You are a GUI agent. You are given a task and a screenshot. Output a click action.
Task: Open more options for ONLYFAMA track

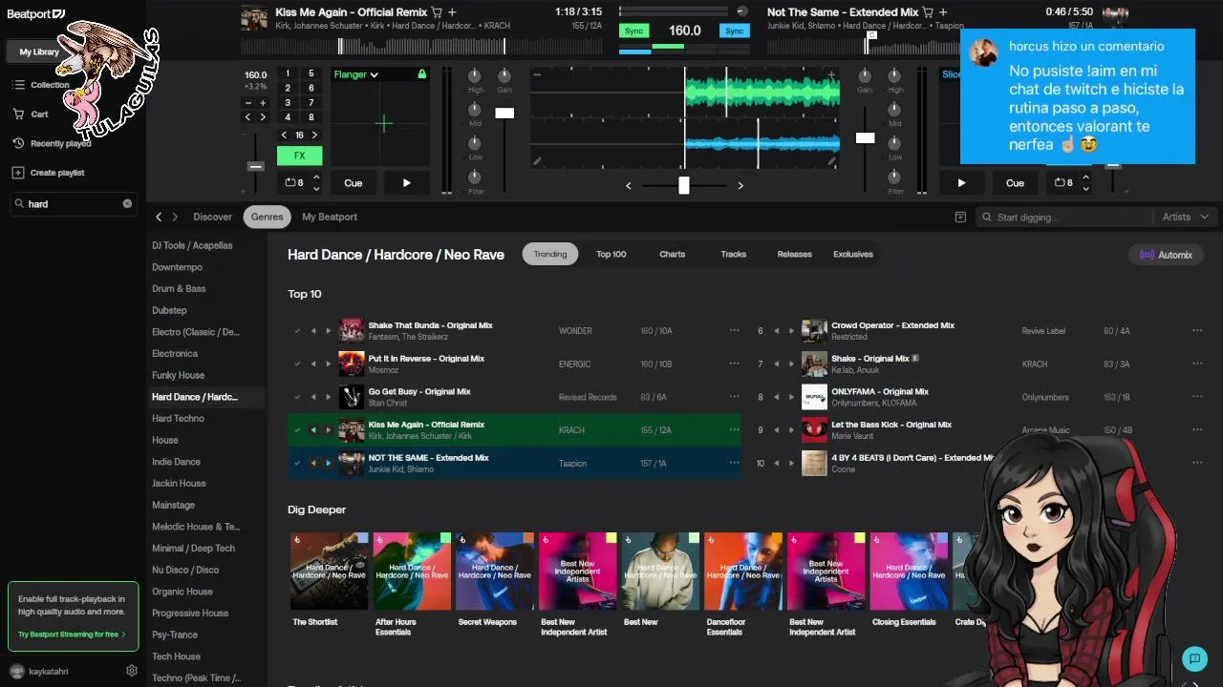(x=1197, y=397)
